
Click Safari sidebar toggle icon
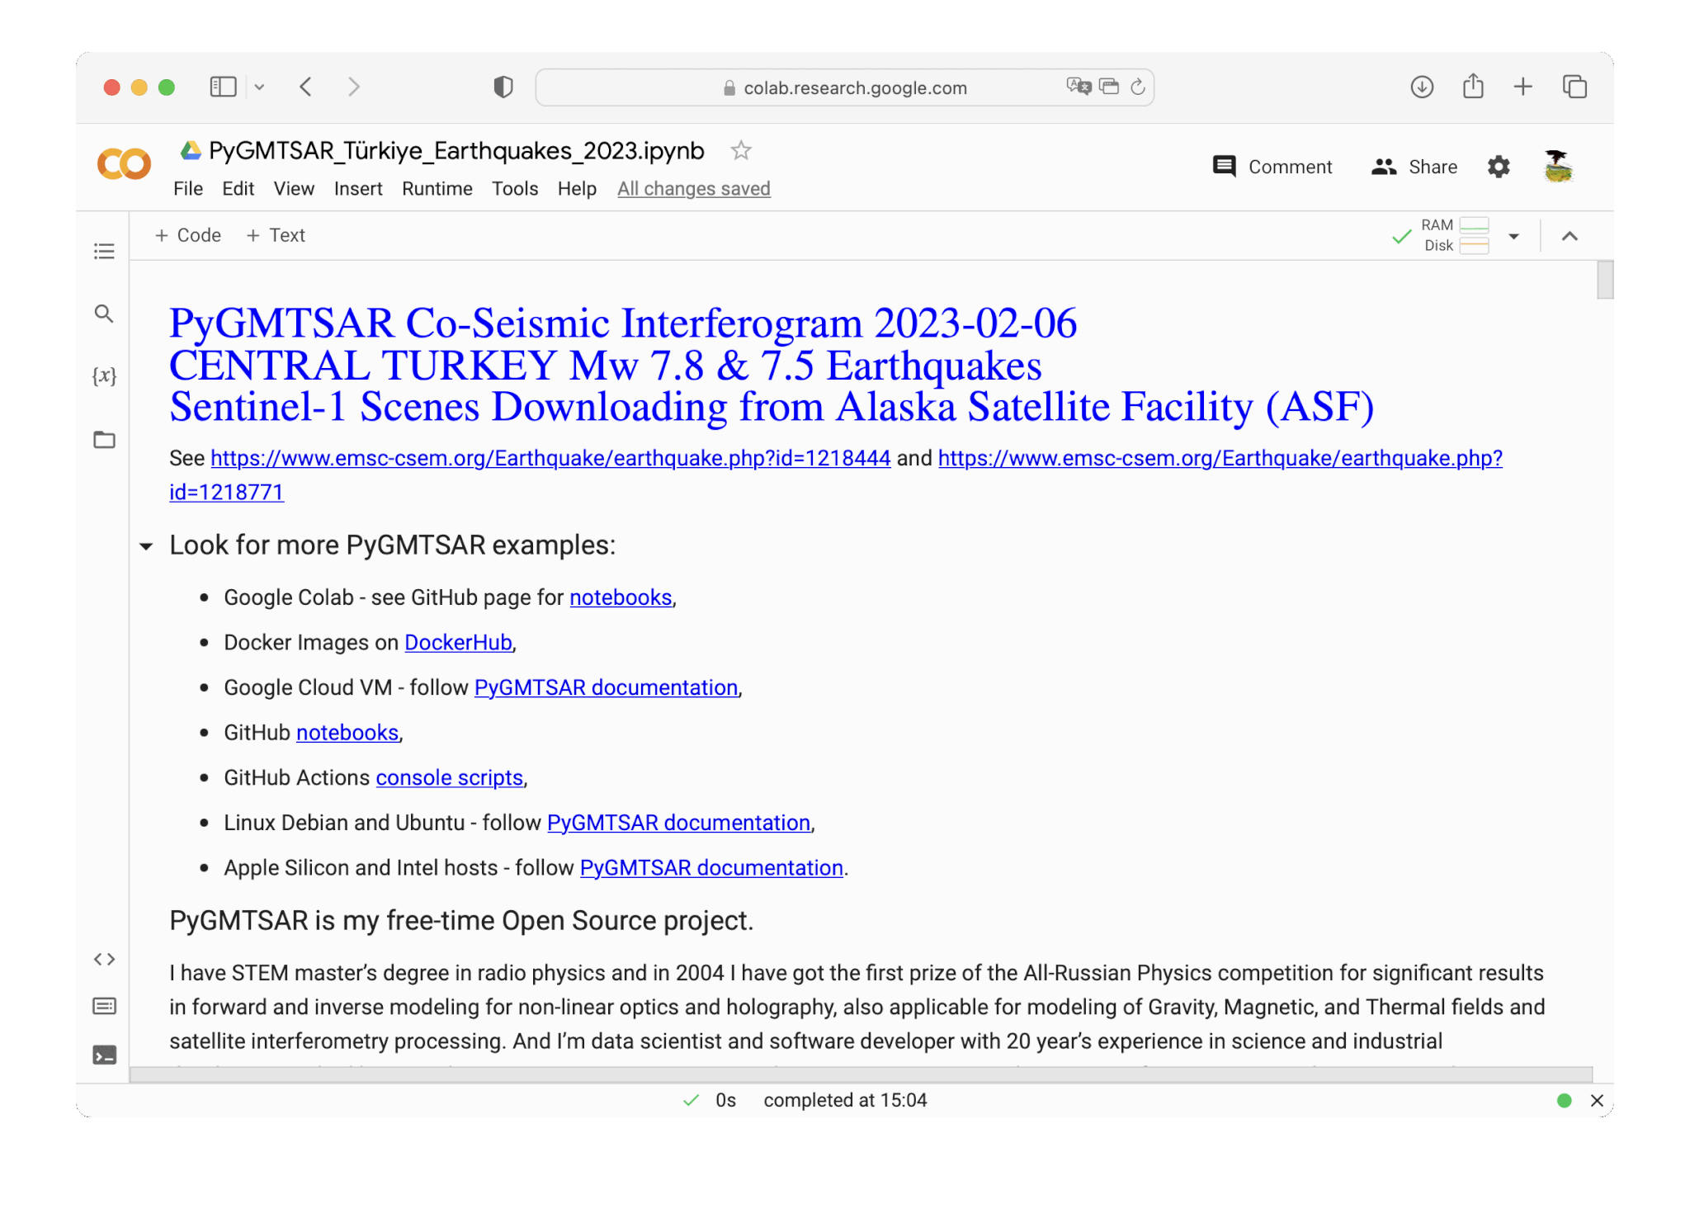(223, 87)
